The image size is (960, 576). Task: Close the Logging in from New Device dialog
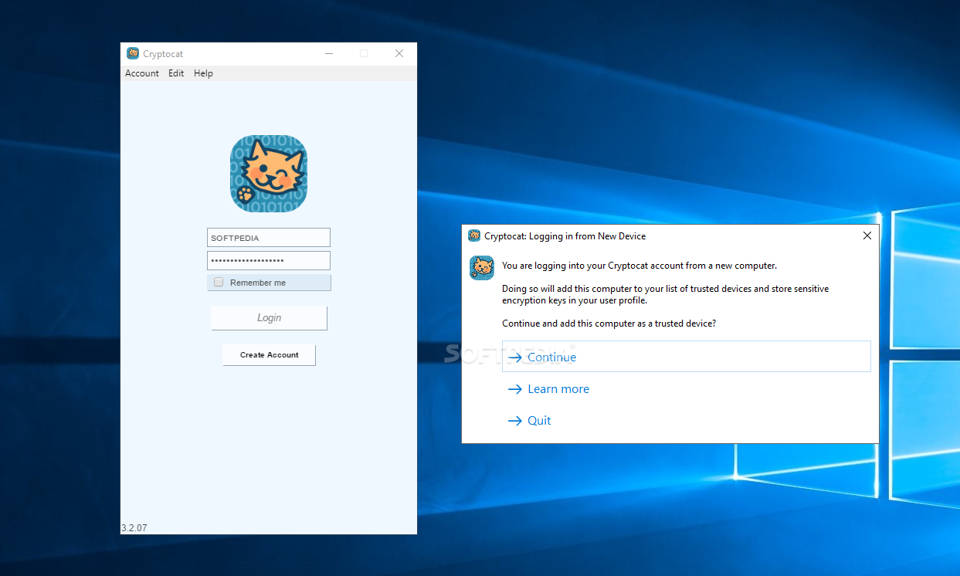(867, 235)
